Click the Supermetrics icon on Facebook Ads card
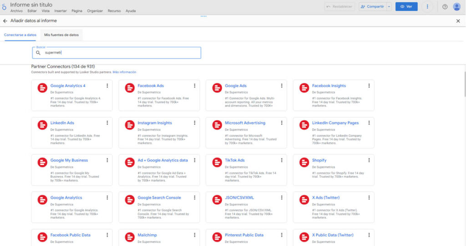This screenshot has width=466, height=246. tap(130, 88)
